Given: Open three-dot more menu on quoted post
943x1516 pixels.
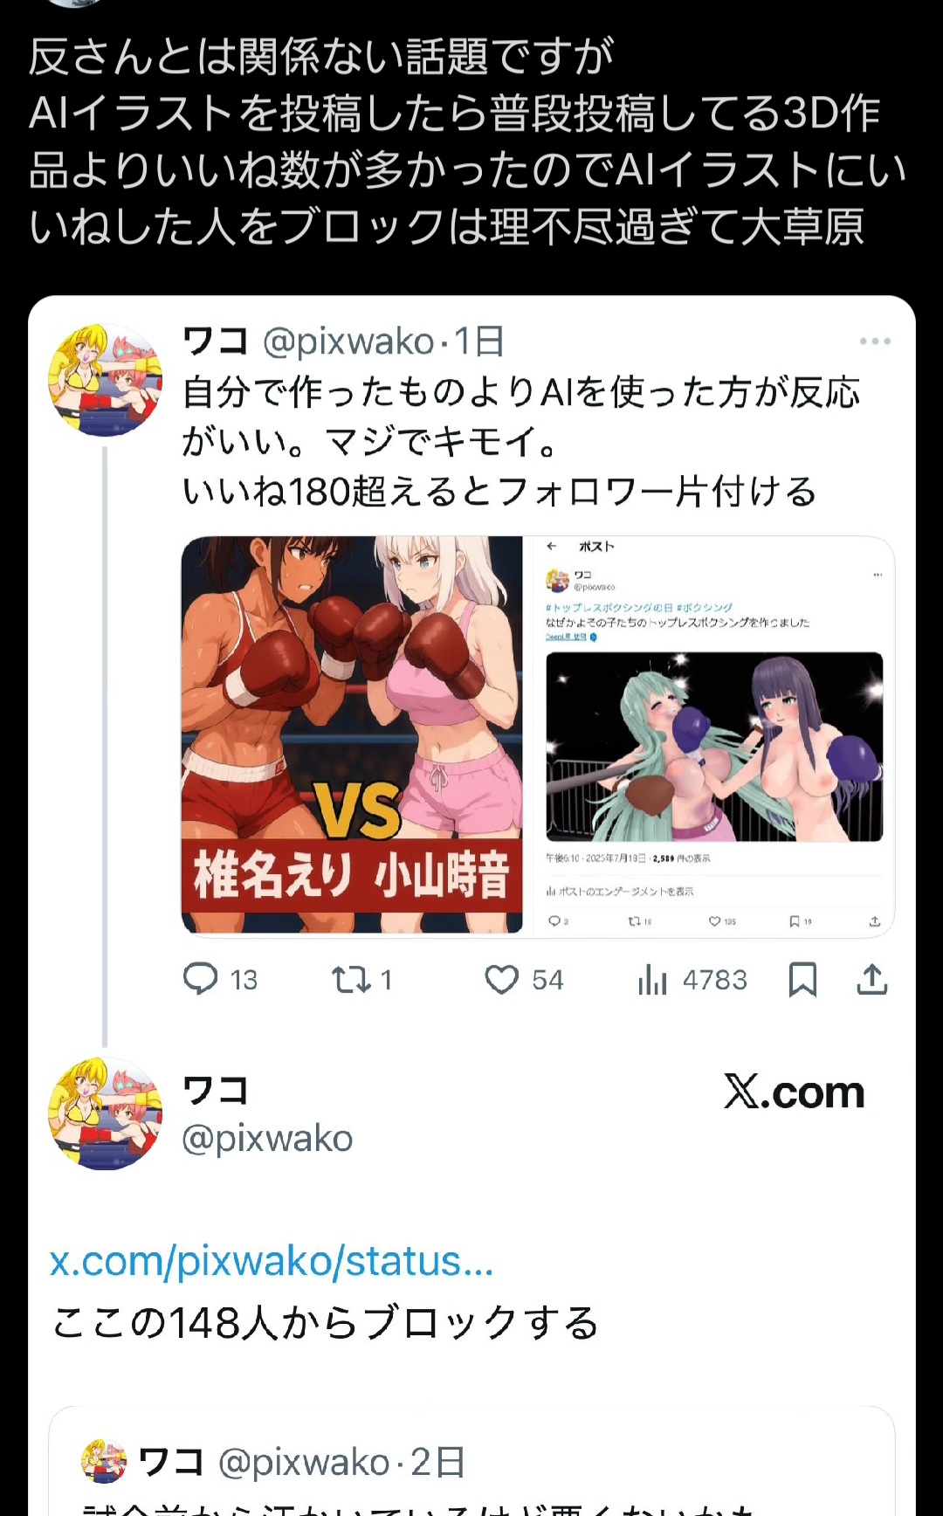Looking at the screenshot, I should pyautogui.click(x=875, y=341).
